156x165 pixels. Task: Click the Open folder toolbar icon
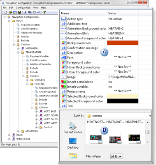(x=10, y=12)
